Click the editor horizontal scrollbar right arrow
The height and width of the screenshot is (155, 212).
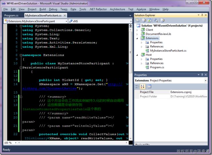coord(127,142)
